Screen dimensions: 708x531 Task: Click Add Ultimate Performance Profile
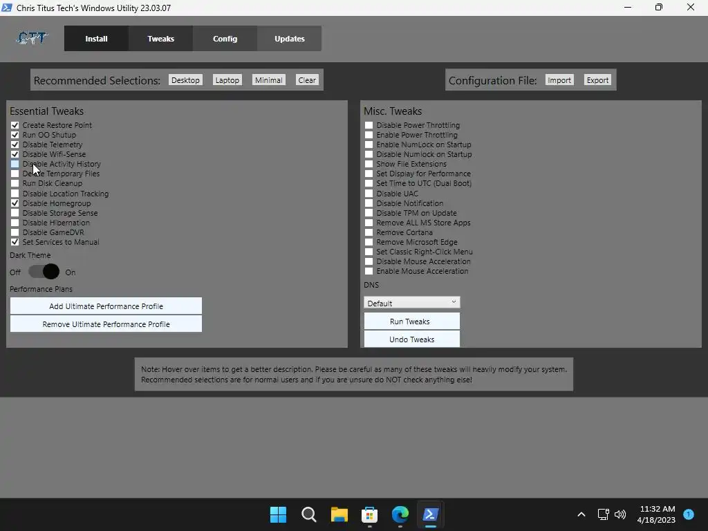(106, 306)
